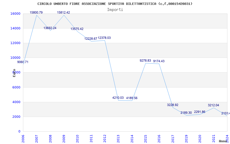Select the x-axis year 2021
Viewport: 230px width, 144px height.
point(214,139)
